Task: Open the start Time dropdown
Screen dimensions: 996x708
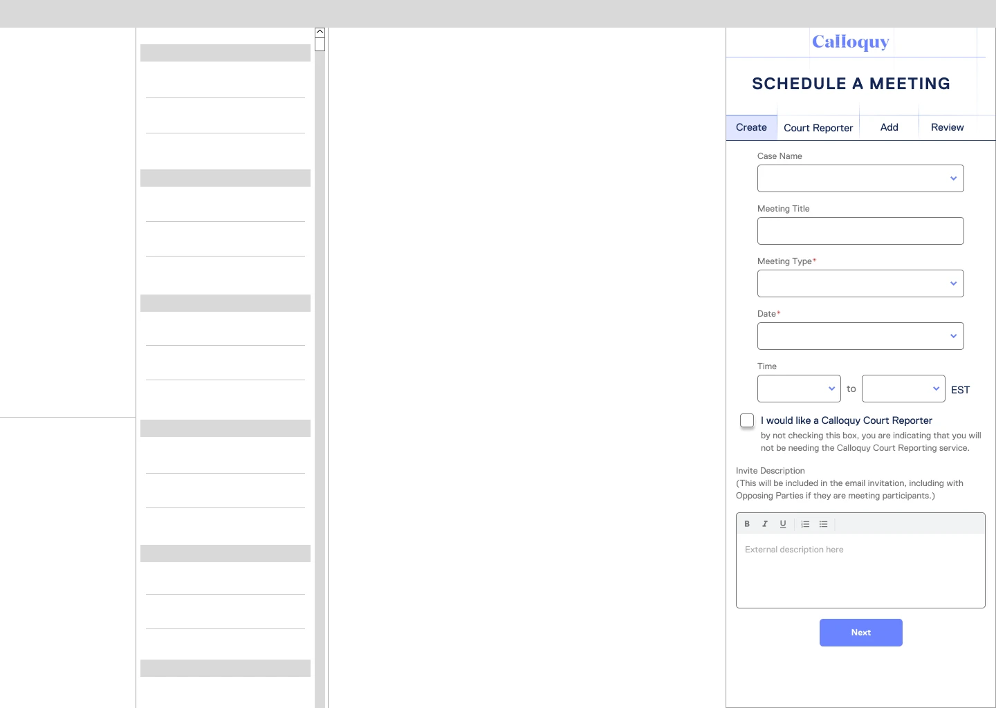Action: (799, 389)
